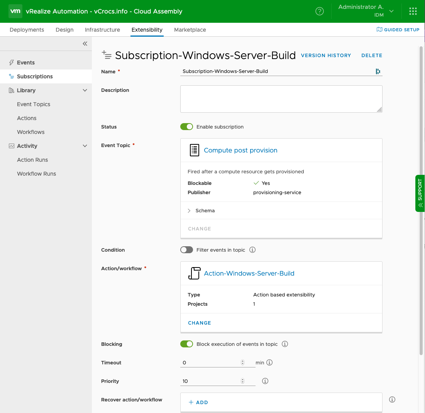Turn on Filter events in topic
Image resolution: width=425 pixels, height=413 pixels.
pyautogui.click(x=186, y=250)
